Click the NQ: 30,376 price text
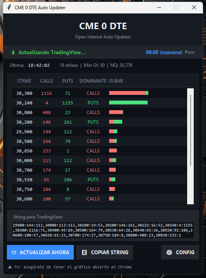 121,65
